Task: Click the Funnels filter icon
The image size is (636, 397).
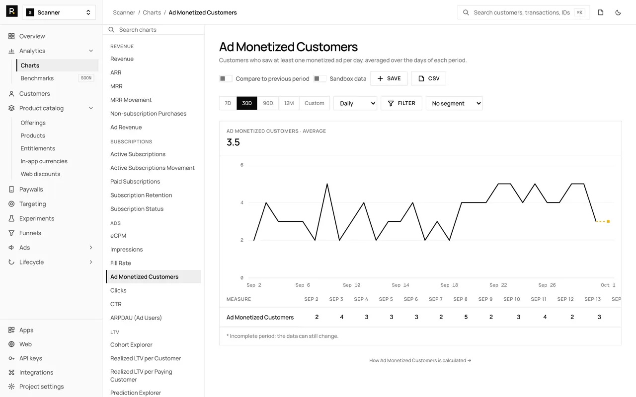Action: [11, 233]
